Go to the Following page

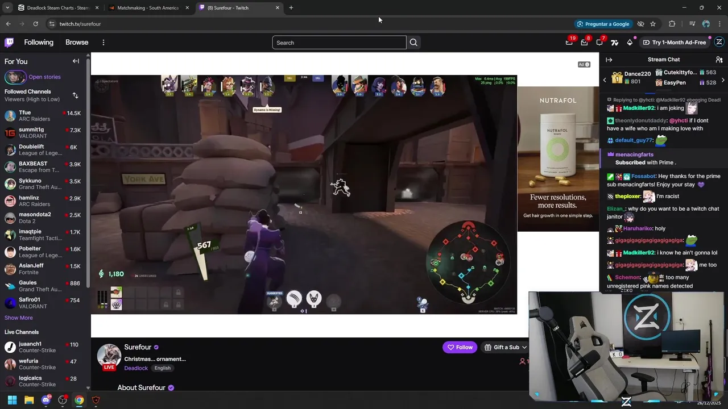pos(39,43)
